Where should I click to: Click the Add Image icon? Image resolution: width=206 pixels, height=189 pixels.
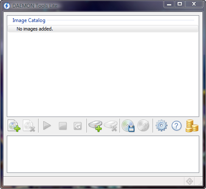point(14,125)
